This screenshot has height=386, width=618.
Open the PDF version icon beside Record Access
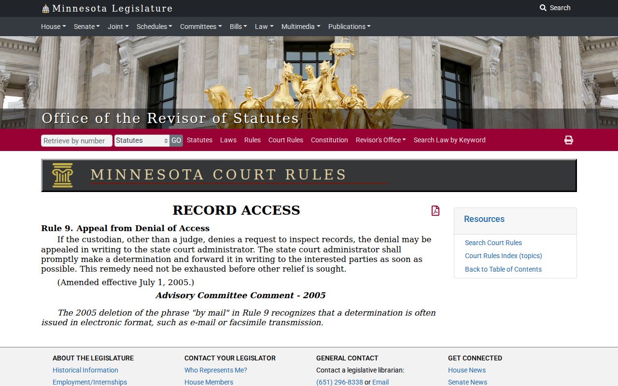click(x=435, y=210)
